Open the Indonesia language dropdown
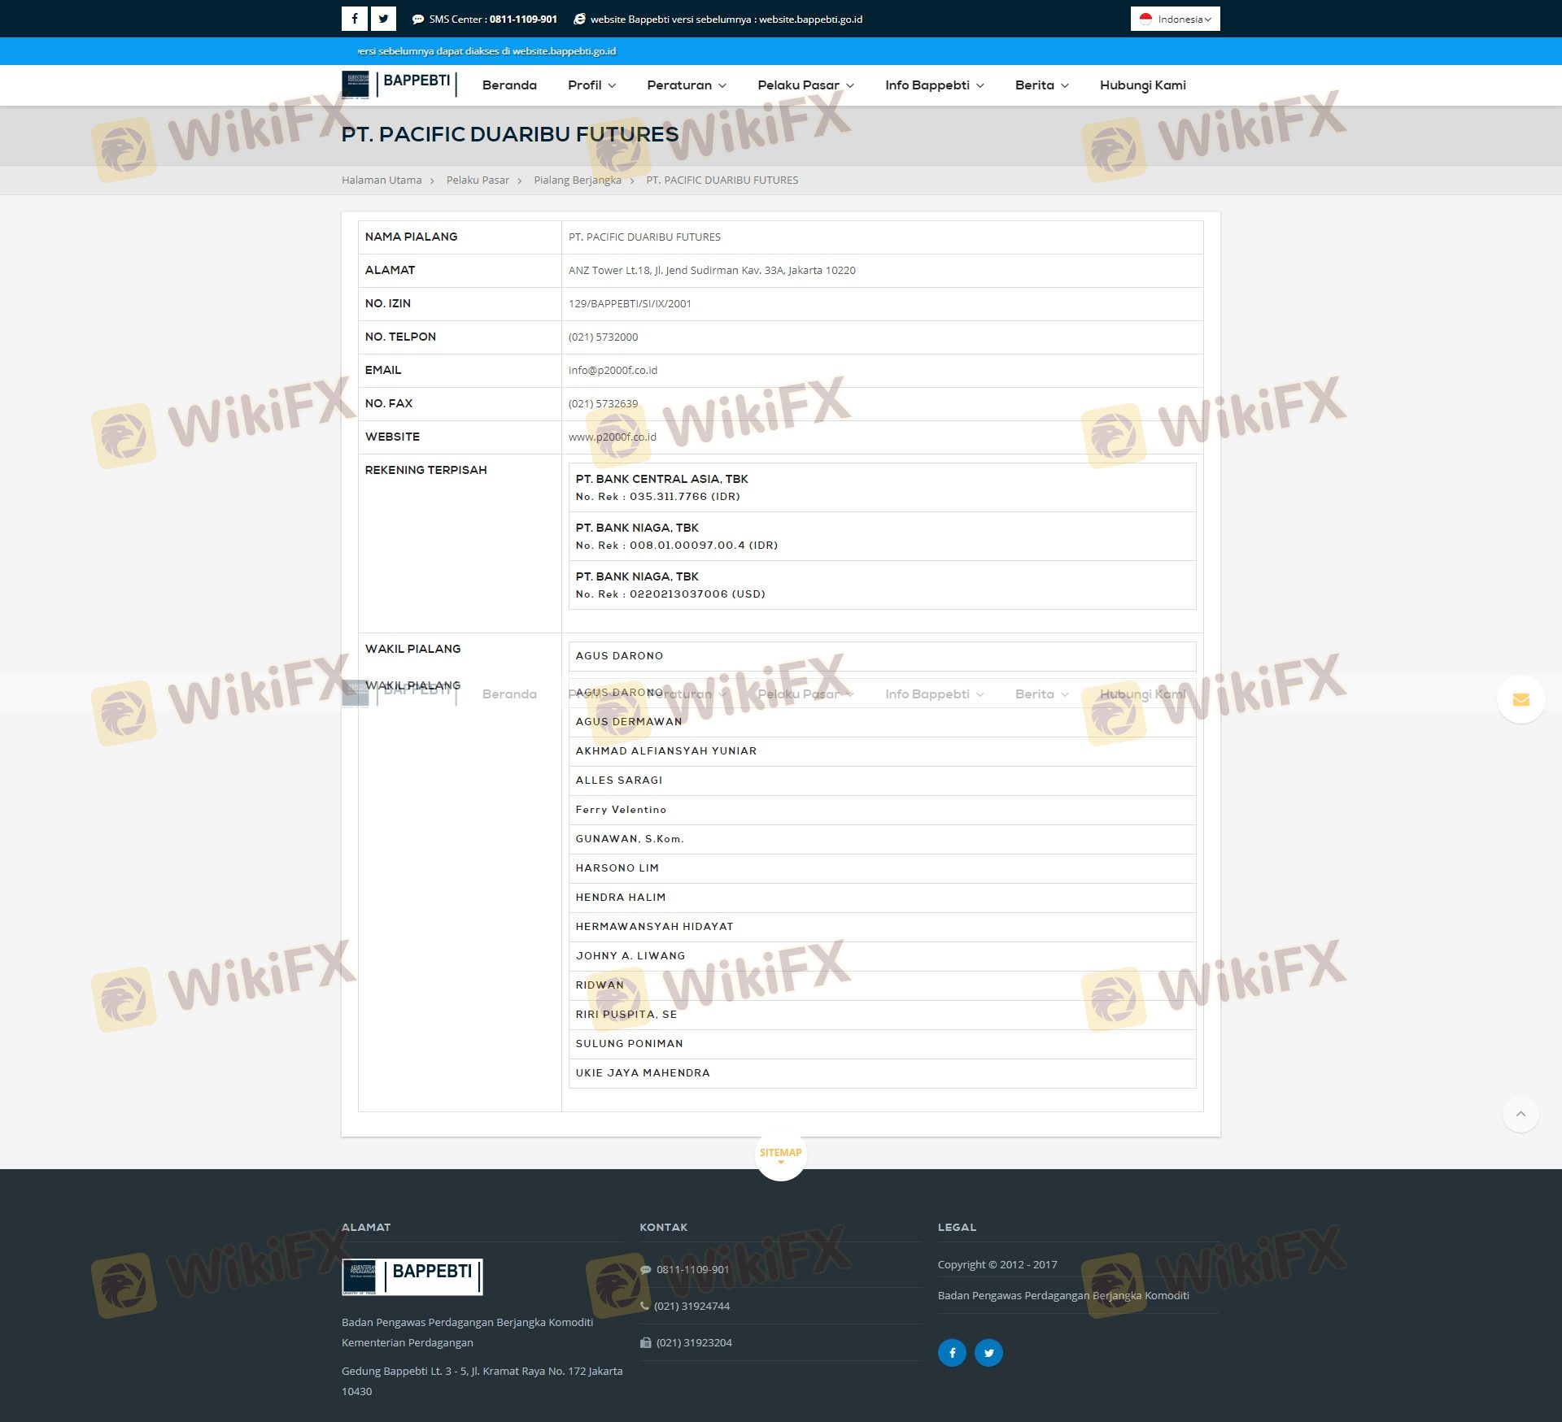The image size is (1562, 1422). click(x=1175, y=19)
